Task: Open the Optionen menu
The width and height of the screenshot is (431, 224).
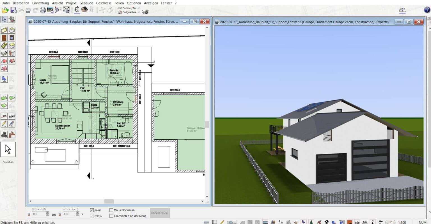Action: coord(134,3)
